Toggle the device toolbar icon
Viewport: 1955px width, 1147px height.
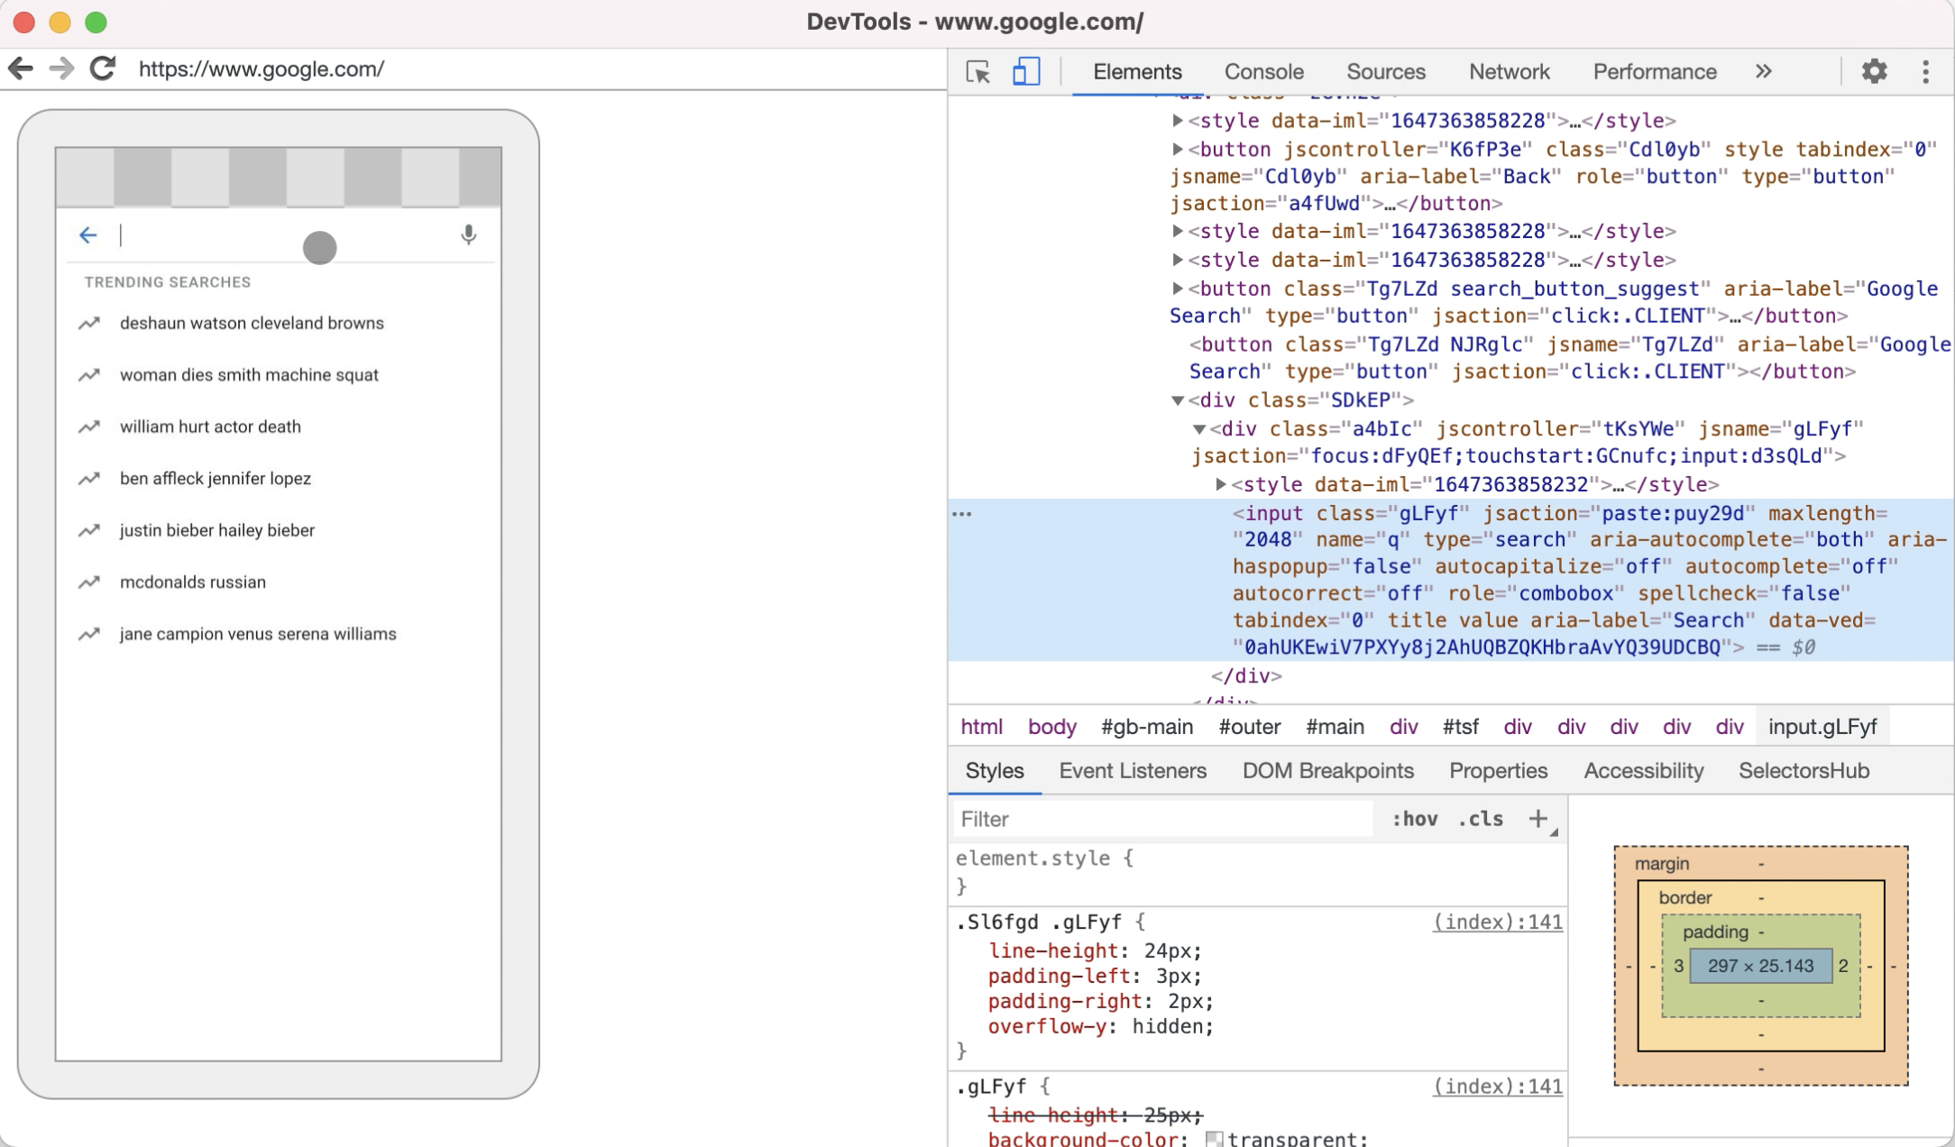tap(1026, 72)
